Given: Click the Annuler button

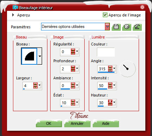Looking at the screenshot, I should point(77,123).
